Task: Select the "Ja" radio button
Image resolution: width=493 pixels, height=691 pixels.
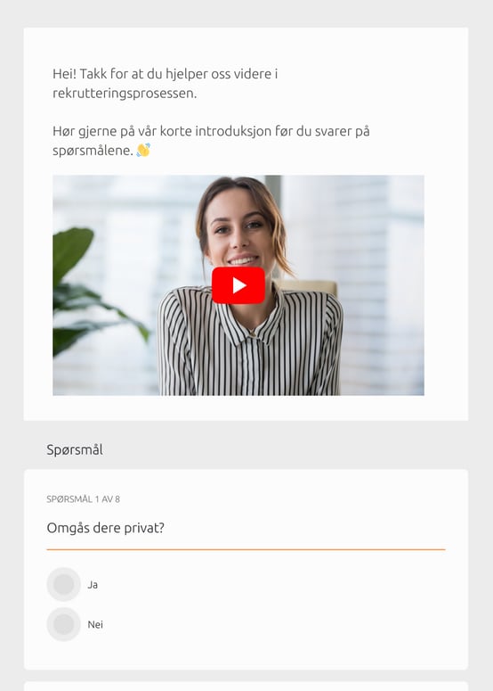Action: (64, 584)
